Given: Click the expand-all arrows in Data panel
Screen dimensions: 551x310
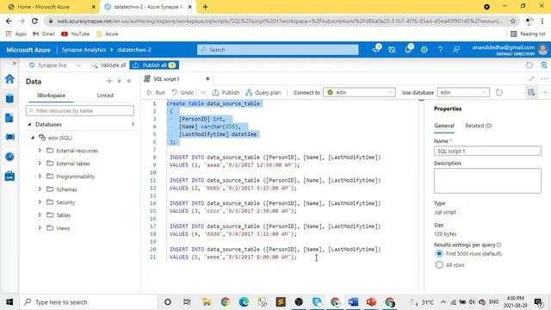Looking at the screenshot, I should [119, 81].
